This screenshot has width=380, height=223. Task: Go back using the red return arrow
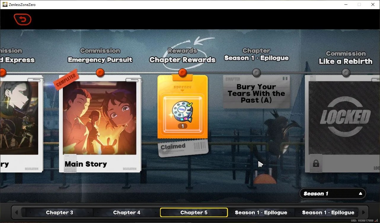23,20
